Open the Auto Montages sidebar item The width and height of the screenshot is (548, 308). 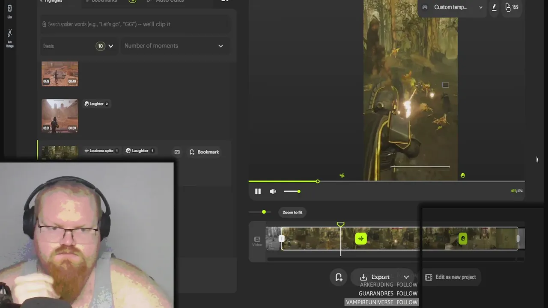coord(9,38)
